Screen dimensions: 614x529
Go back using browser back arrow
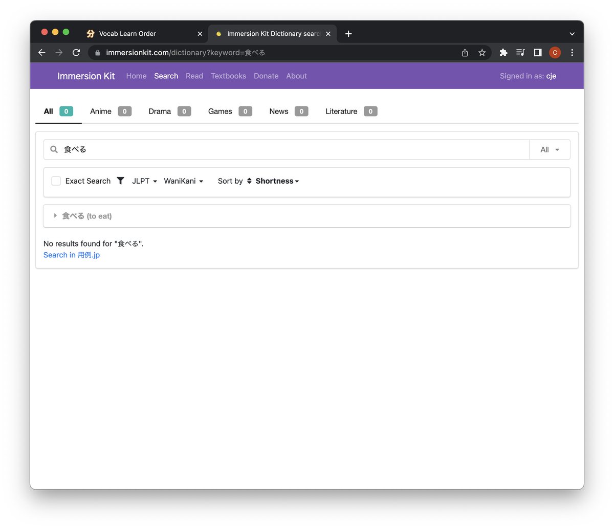point(42,53)
